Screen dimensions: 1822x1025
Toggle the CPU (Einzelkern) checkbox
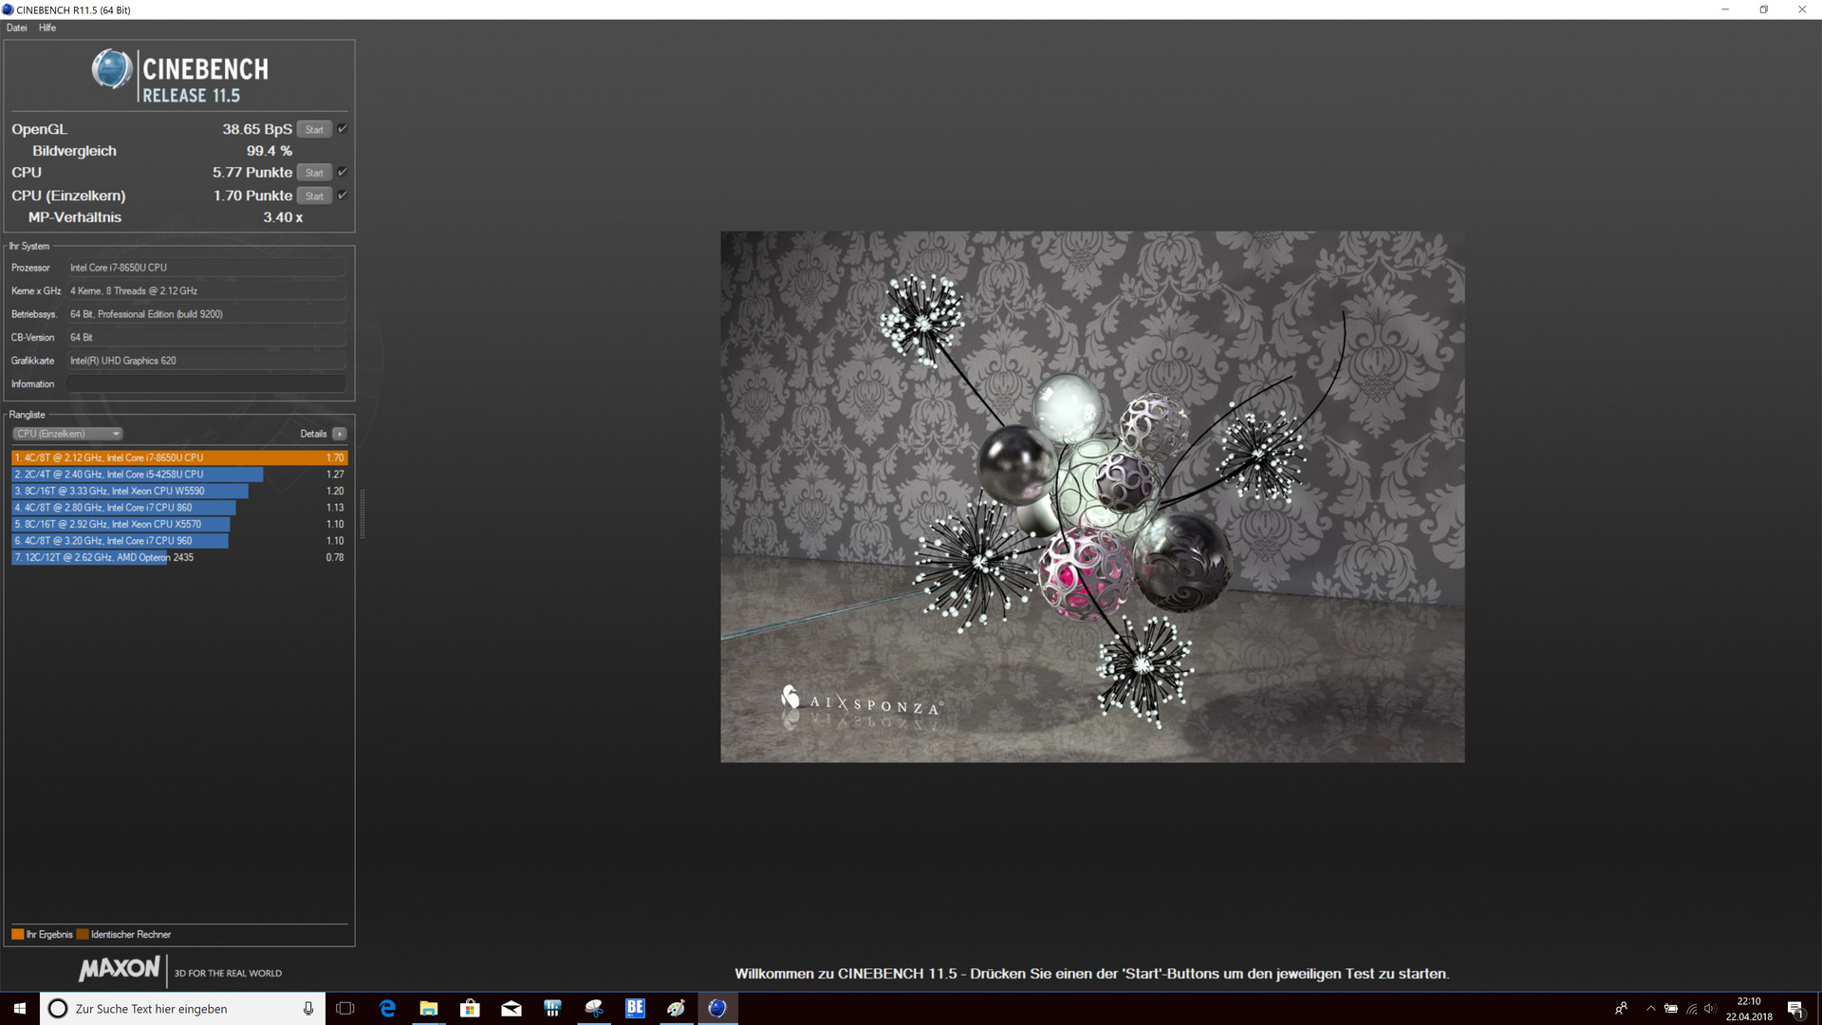point(343,196)
